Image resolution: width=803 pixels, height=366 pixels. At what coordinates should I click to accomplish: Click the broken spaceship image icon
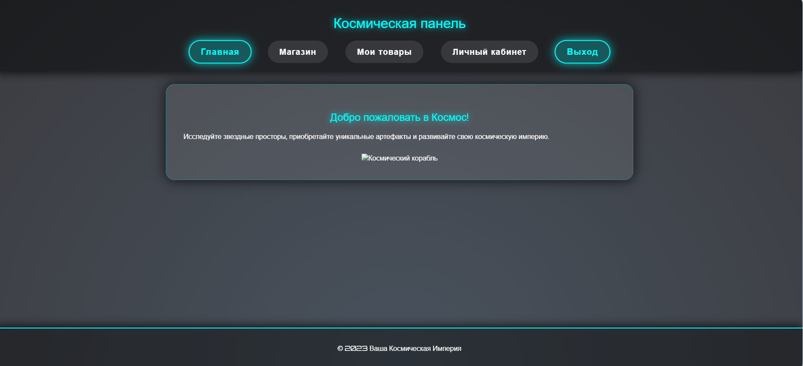(365, 158)
